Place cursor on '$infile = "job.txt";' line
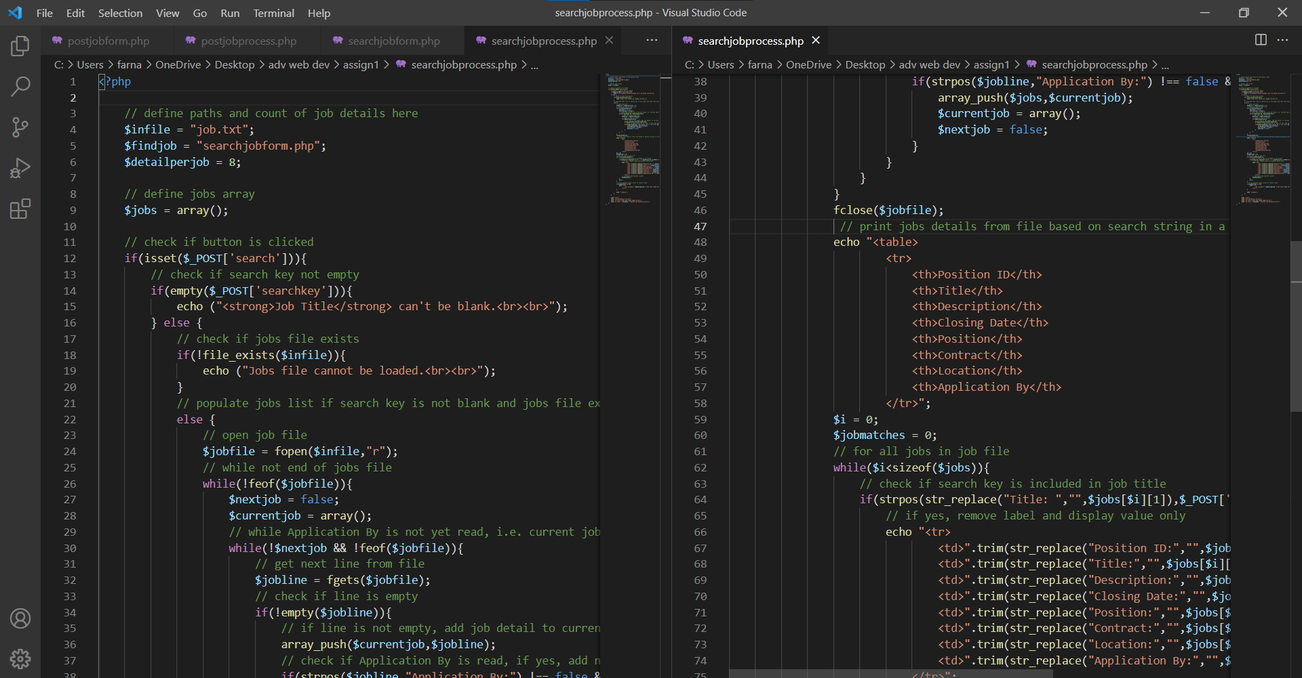1302x678 pixels. coord(189,129)
